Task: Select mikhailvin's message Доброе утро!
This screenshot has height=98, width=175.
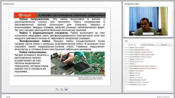Action: click(x=136, y=85)
